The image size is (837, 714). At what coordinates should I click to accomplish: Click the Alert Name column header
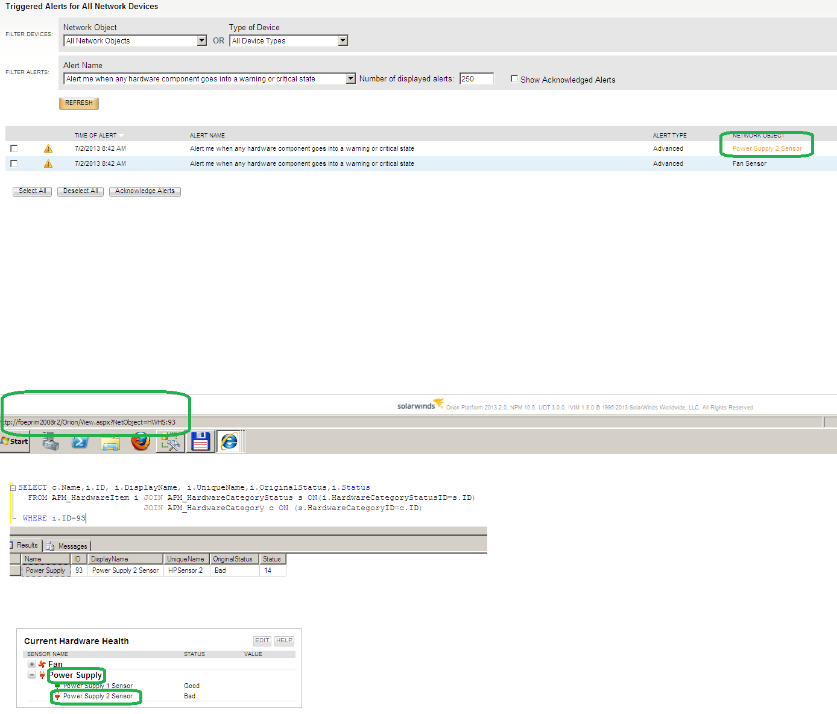[x=207, y=136]
